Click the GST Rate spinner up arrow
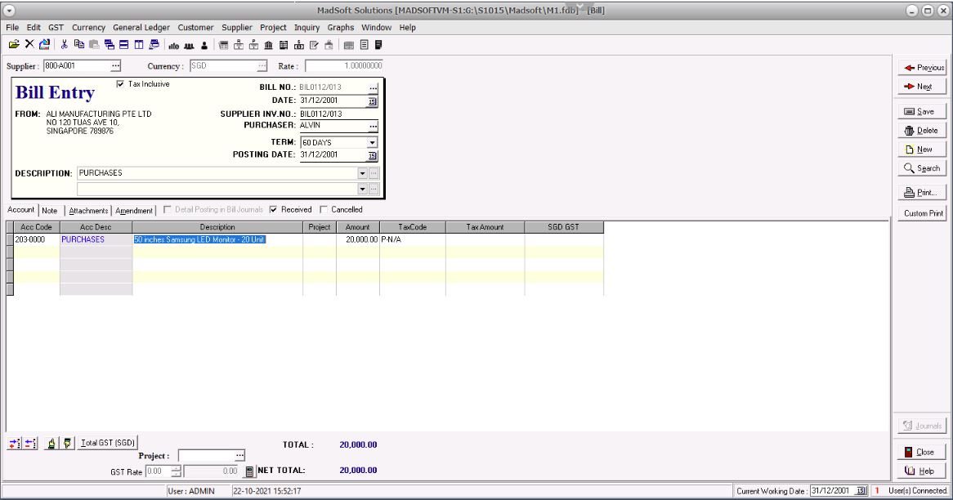Image resolution: width=953 pixels, height=500 pixels. (177, 468)
